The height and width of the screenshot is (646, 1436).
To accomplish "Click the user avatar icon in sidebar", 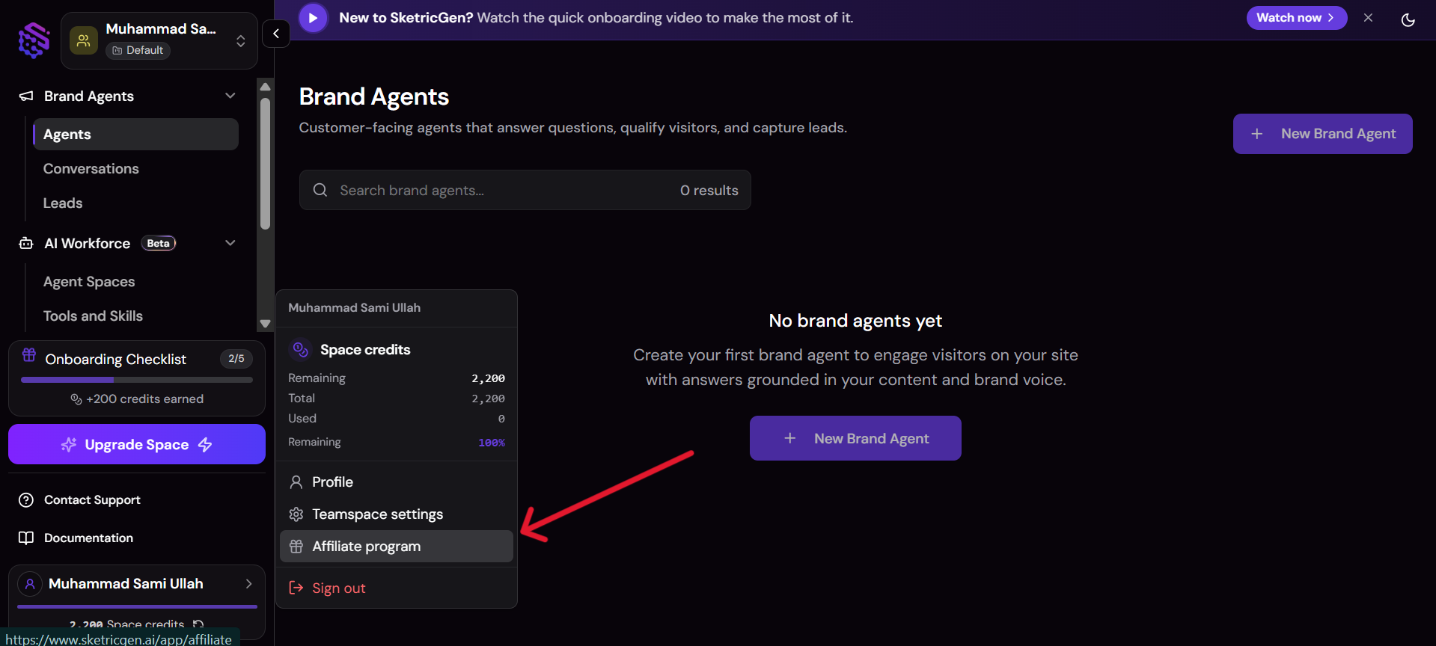I will point(30,584).
